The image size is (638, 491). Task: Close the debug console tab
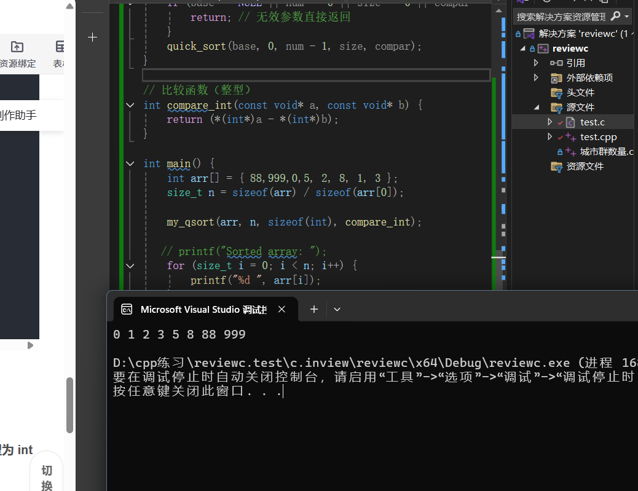click(282, 310)
